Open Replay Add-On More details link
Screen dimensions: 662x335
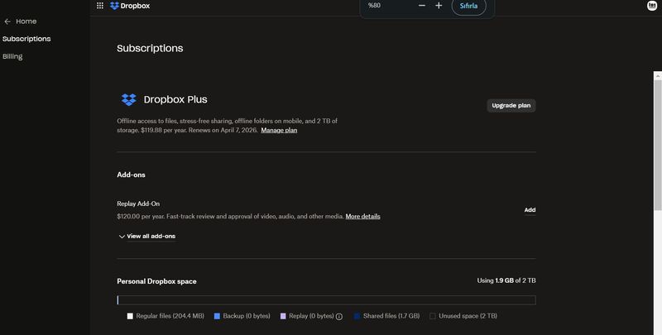pos(362,217)
